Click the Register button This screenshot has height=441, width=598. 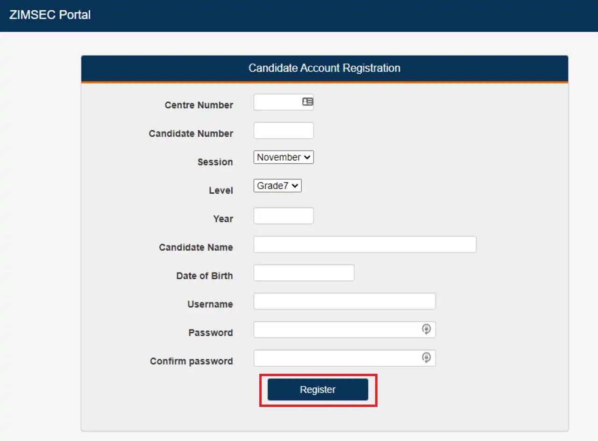click(x=318, y=390)
